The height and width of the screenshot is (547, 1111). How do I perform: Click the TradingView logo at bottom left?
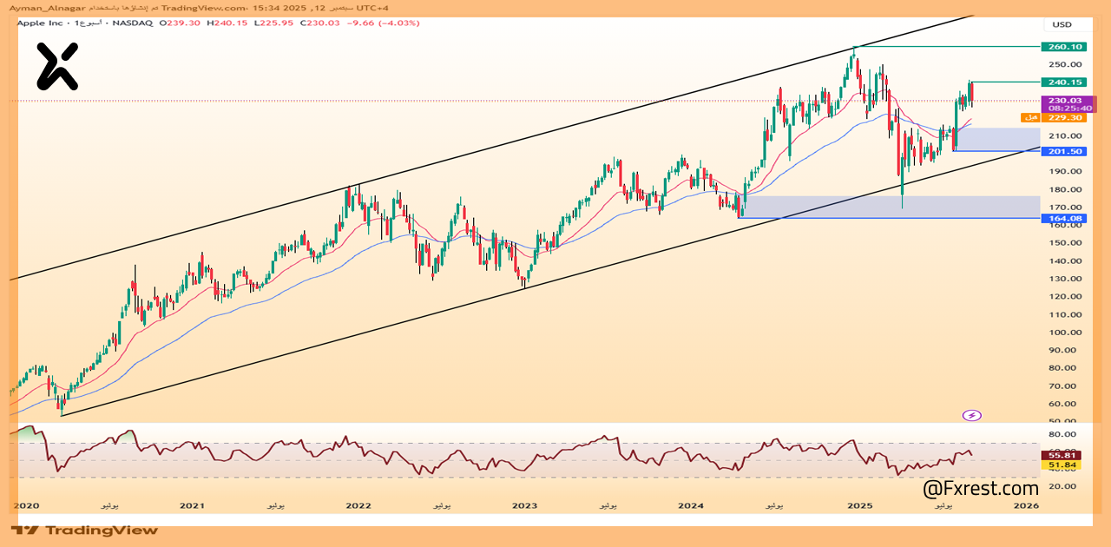(x=85, y=530)
